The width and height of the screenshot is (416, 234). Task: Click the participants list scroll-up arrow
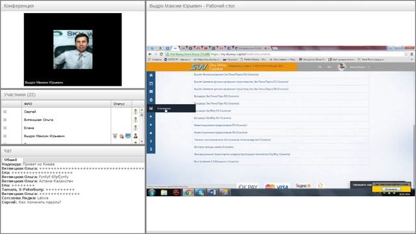142,110
